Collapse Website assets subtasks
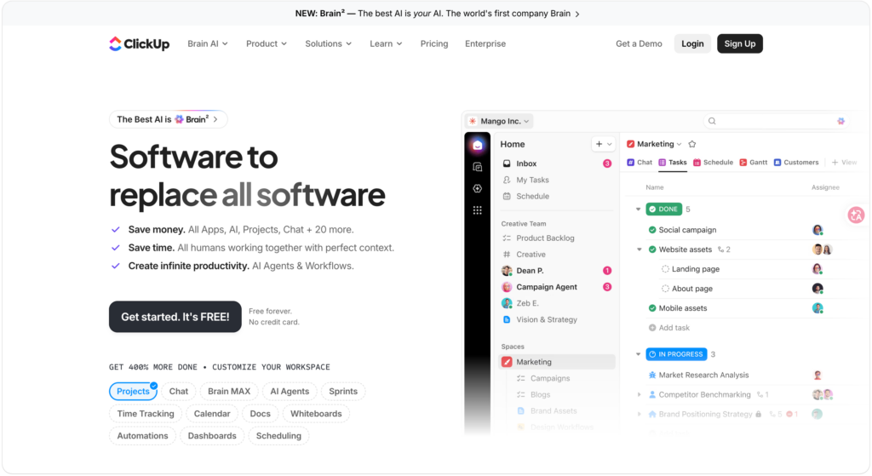 point(639,249)
